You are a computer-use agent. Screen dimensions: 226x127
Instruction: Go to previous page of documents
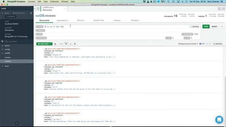tap(207, 44)
